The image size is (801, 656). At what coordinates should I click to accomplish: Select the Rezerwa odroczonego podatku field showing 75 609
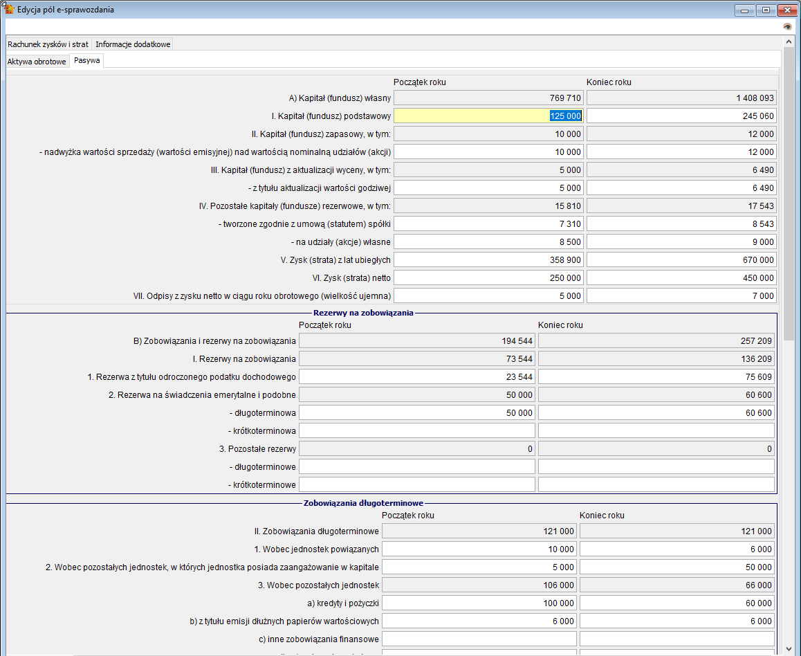tap(656, 376)
